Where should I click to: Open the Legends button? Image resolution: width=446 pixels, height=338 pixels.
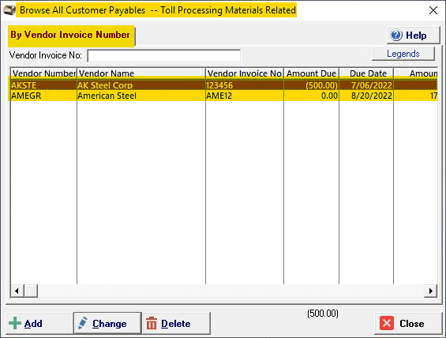click(x=403, y=54)
